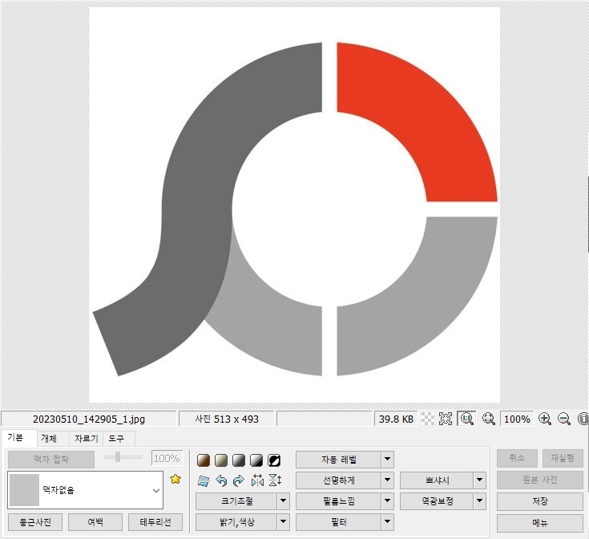The height and width of the screenshot is (539, 589).
Task: Expand the 필름느낌 dropdown arrow
Action: [387, 501]
